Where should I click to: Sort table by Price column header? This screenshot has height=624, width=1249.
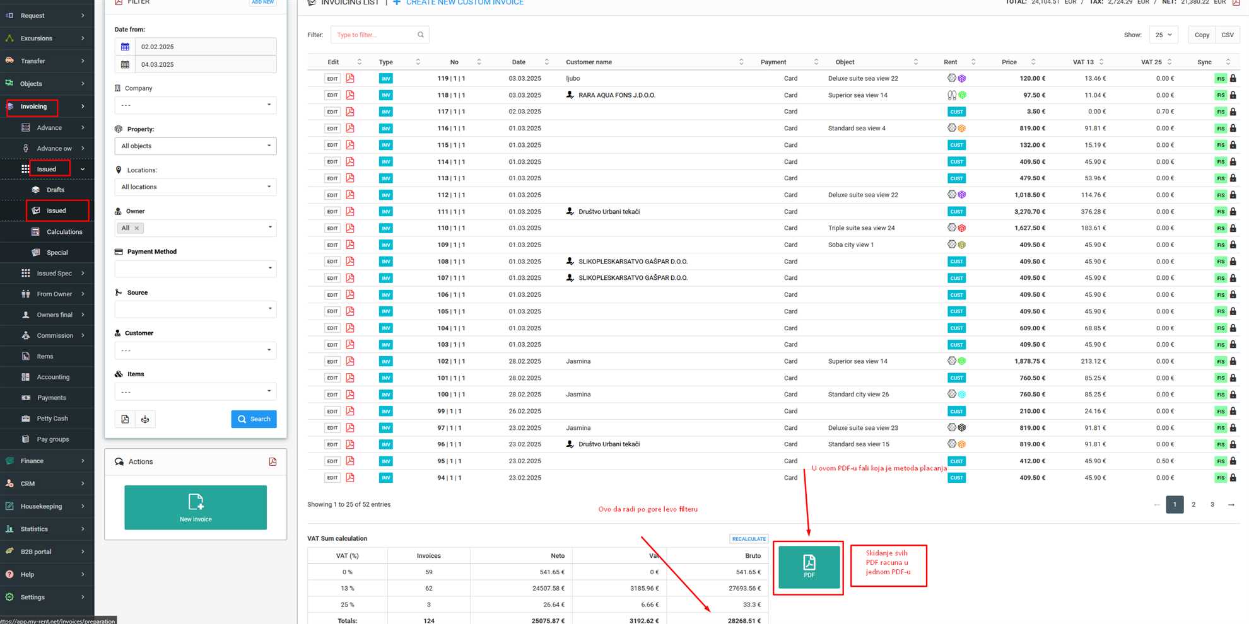coord(1009,62)
